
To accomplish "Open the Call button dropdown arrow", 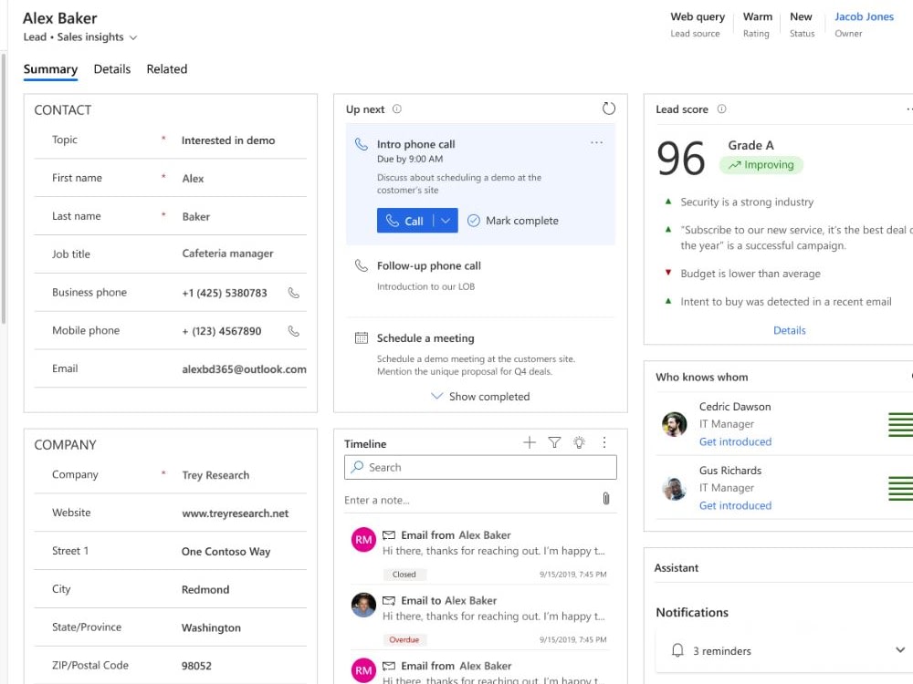I will 446,220.
